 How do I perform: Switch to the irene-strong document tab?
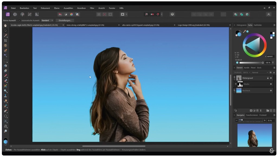85,25
